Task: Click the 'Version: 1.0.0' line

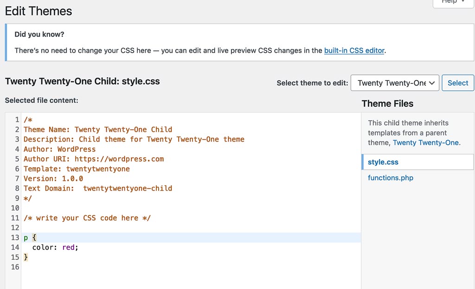Action: click(x=53, y=178)
